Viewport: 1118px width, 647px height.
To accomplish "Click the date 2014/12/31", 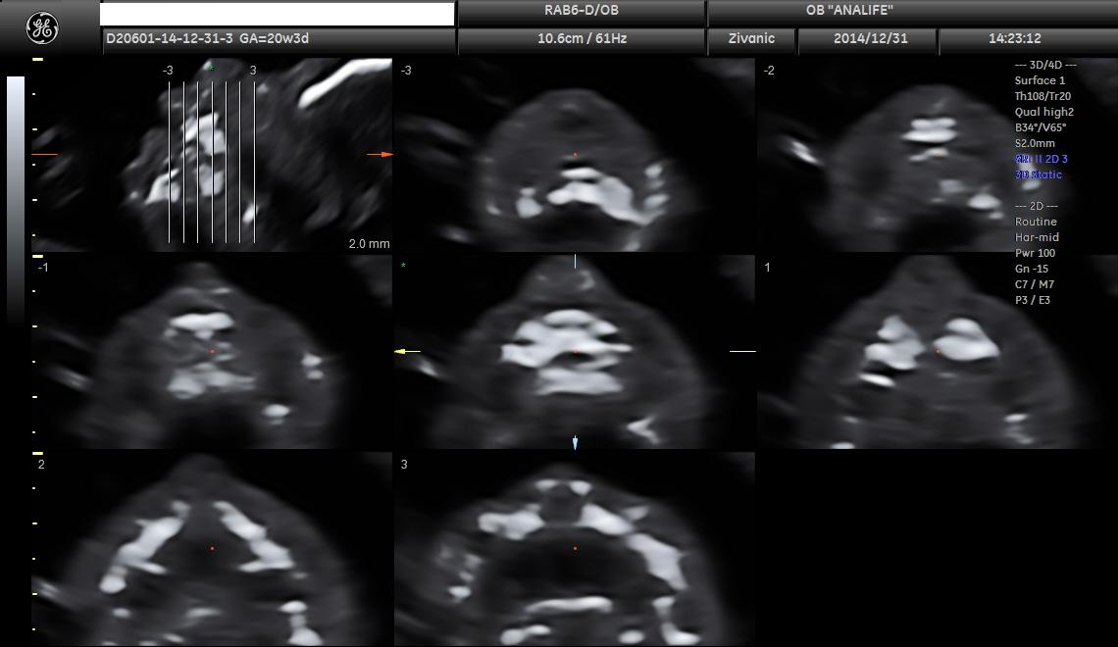I will 871,38.
